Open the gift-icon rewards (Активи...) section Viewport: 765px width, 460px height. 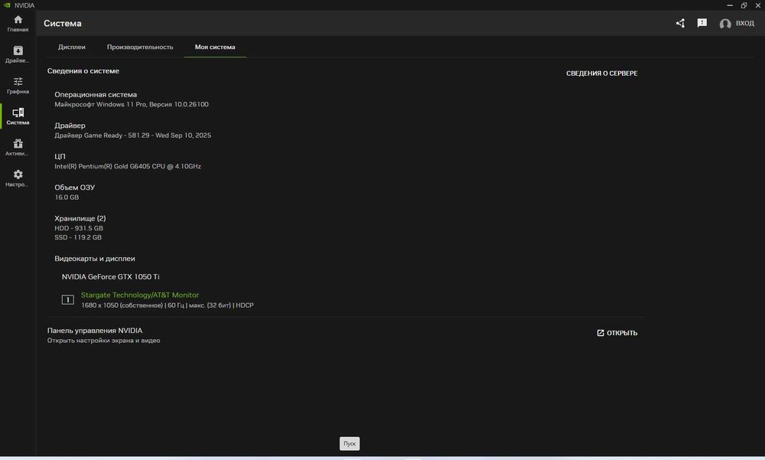18,148
